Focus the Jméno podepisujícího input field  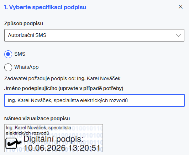(x=94, y=100)
